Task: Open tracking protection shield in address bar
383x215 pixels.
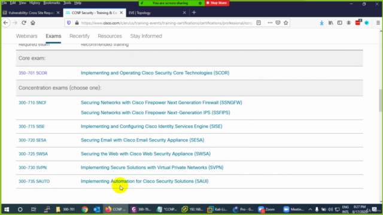Action: click(69, 23)
